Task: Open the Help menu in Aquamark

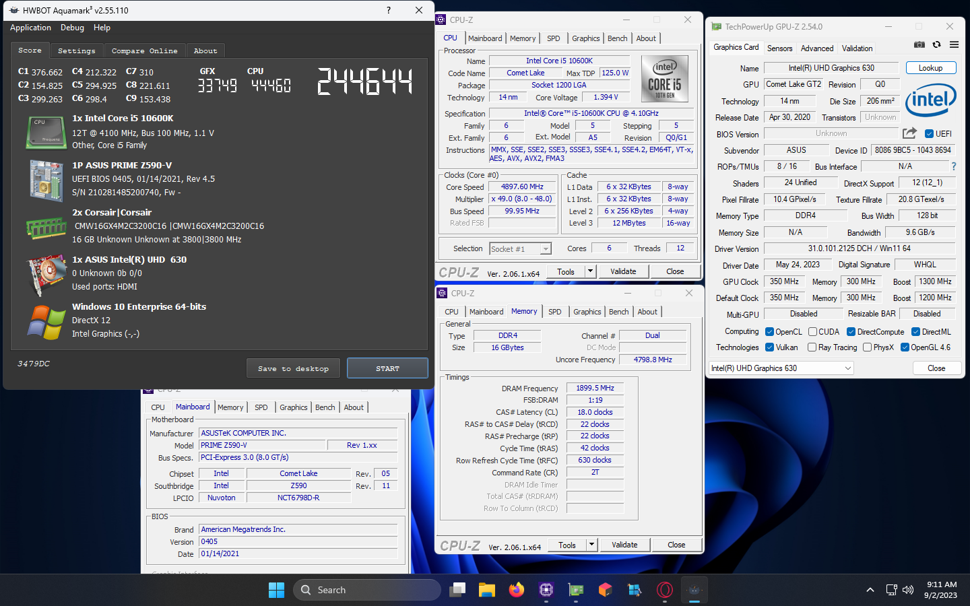Action: (x=102, y=28)
